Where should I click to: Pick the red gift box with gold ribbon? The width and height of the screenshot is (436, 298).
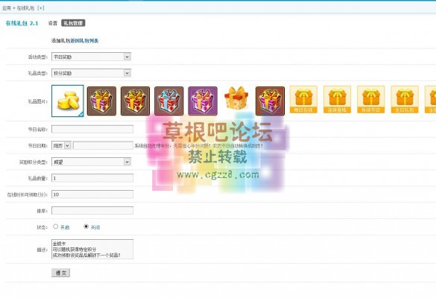click(x=135, y=101)
